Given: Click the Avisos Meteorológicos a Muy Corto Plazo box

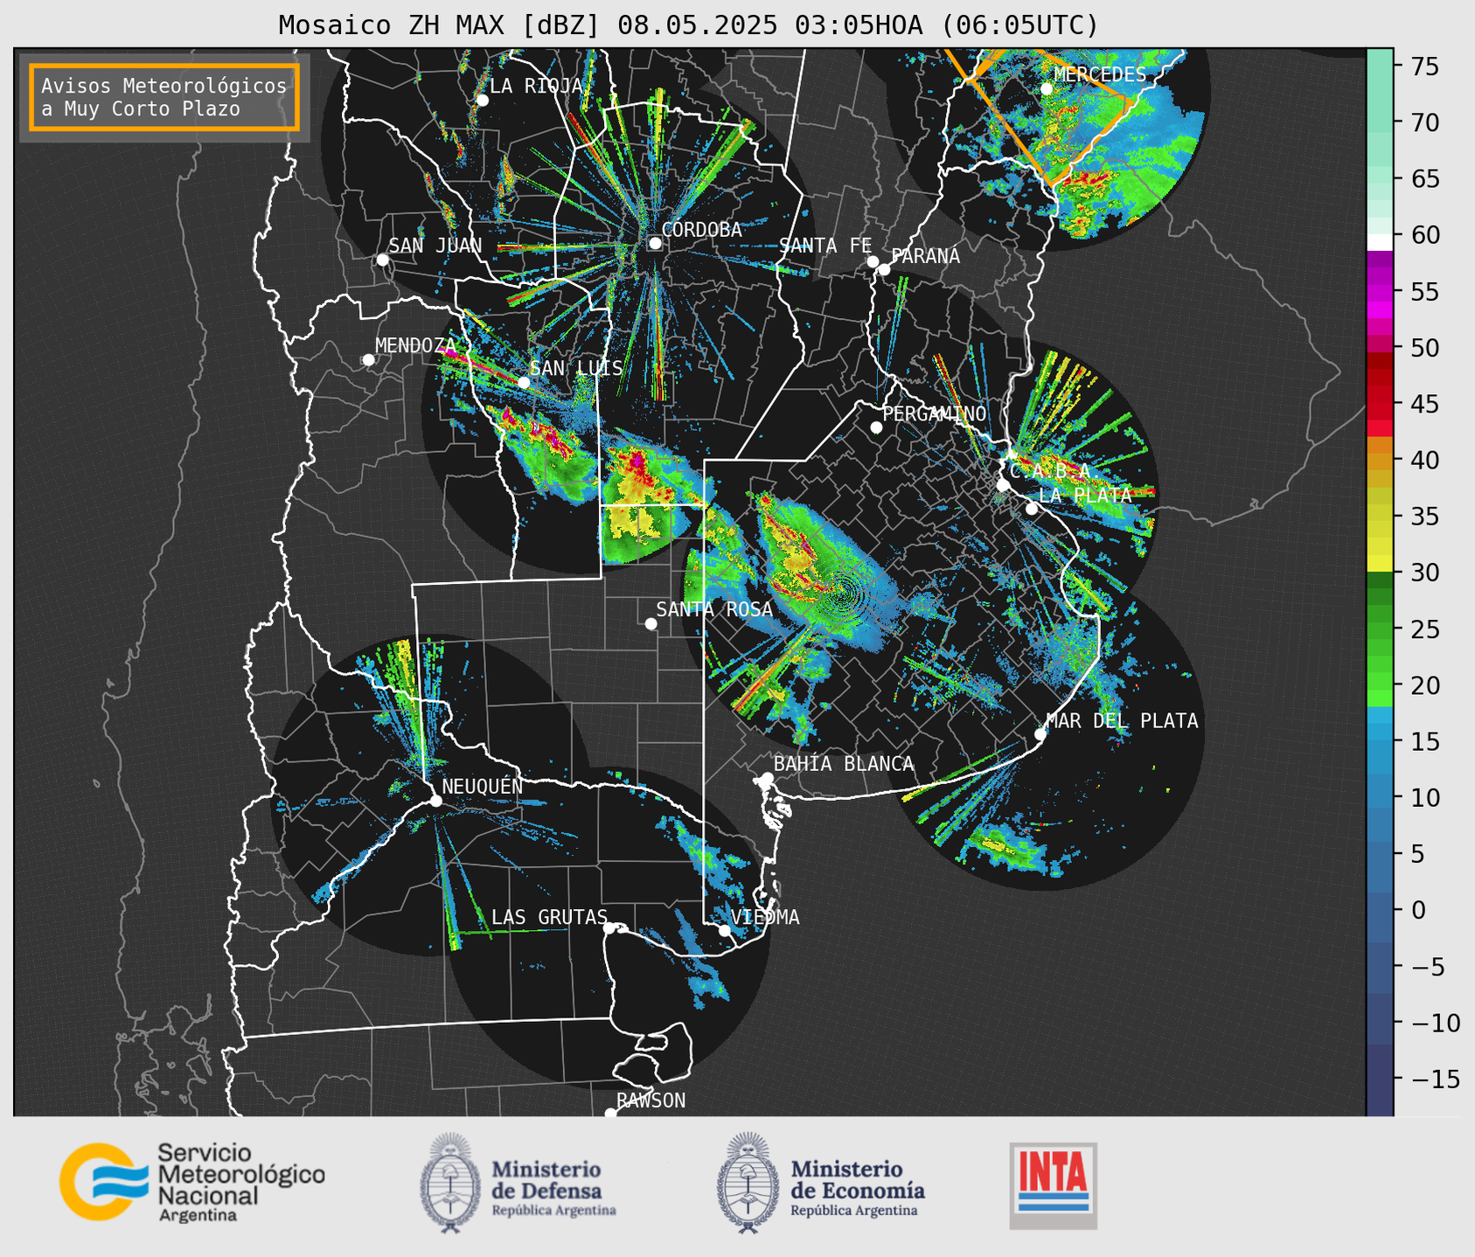Looking at the screenshot, I should 164,97.
